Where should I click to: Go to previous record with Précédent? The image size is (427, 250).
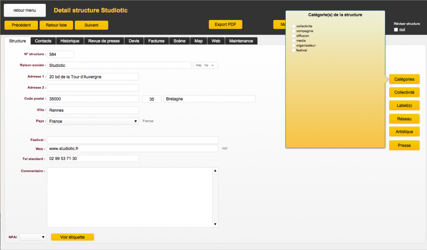pyautogui.click(x=21, y=25)
